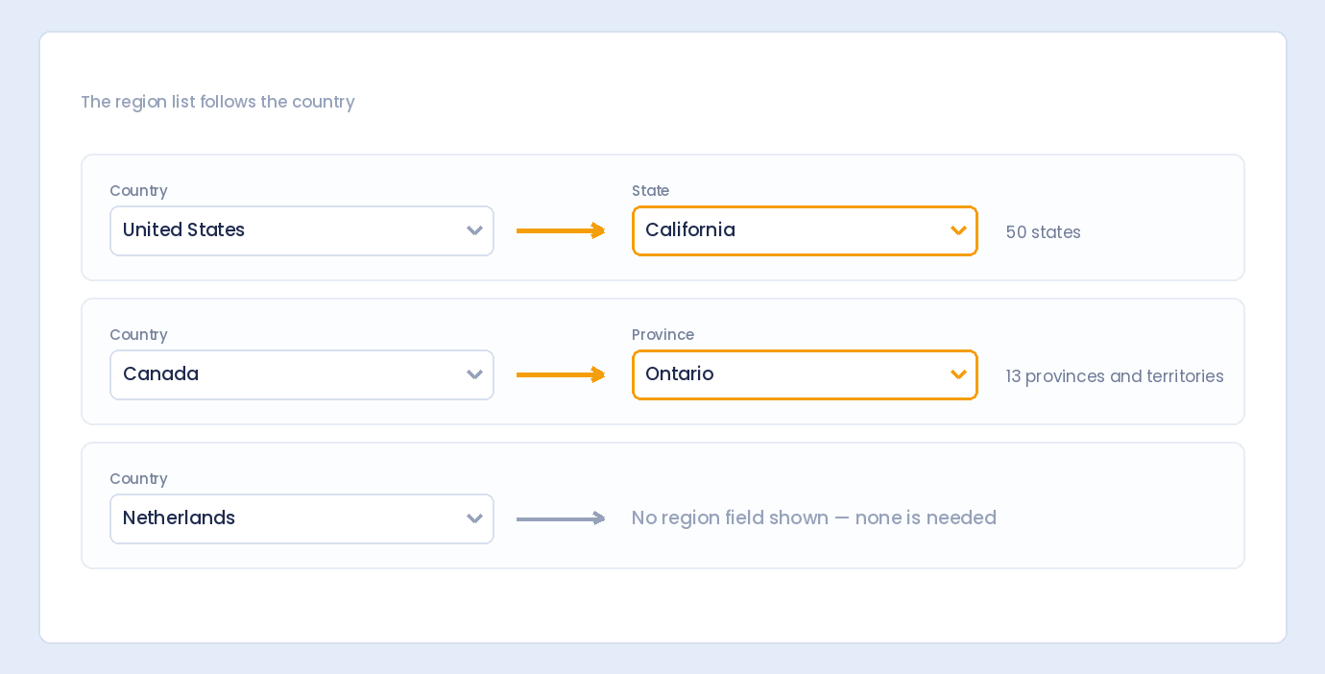
Task: Click the "The region list follows the country" heading
Action: 218,102
